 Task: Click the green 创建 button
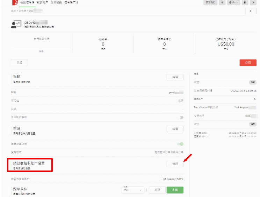(x=175, y=190)
